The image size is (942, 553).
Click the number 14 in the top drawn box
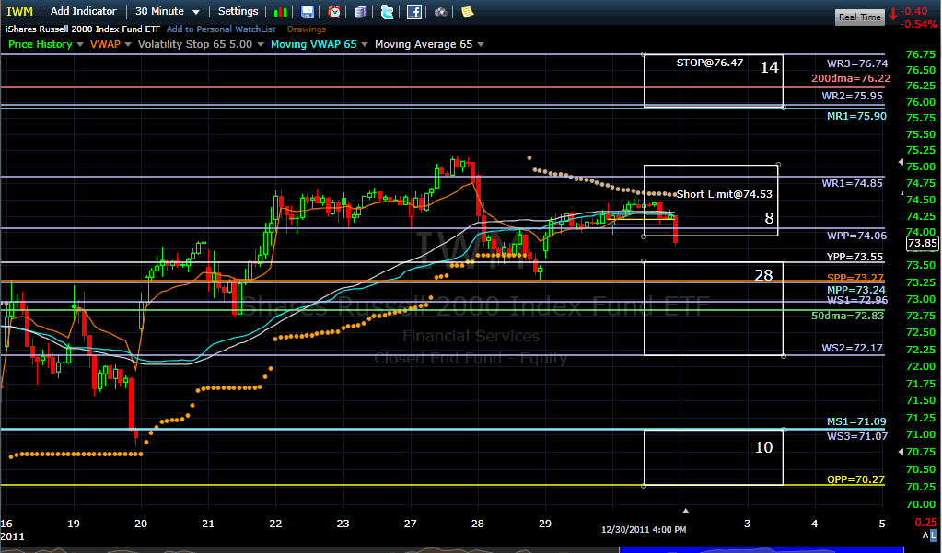point(770,67)
